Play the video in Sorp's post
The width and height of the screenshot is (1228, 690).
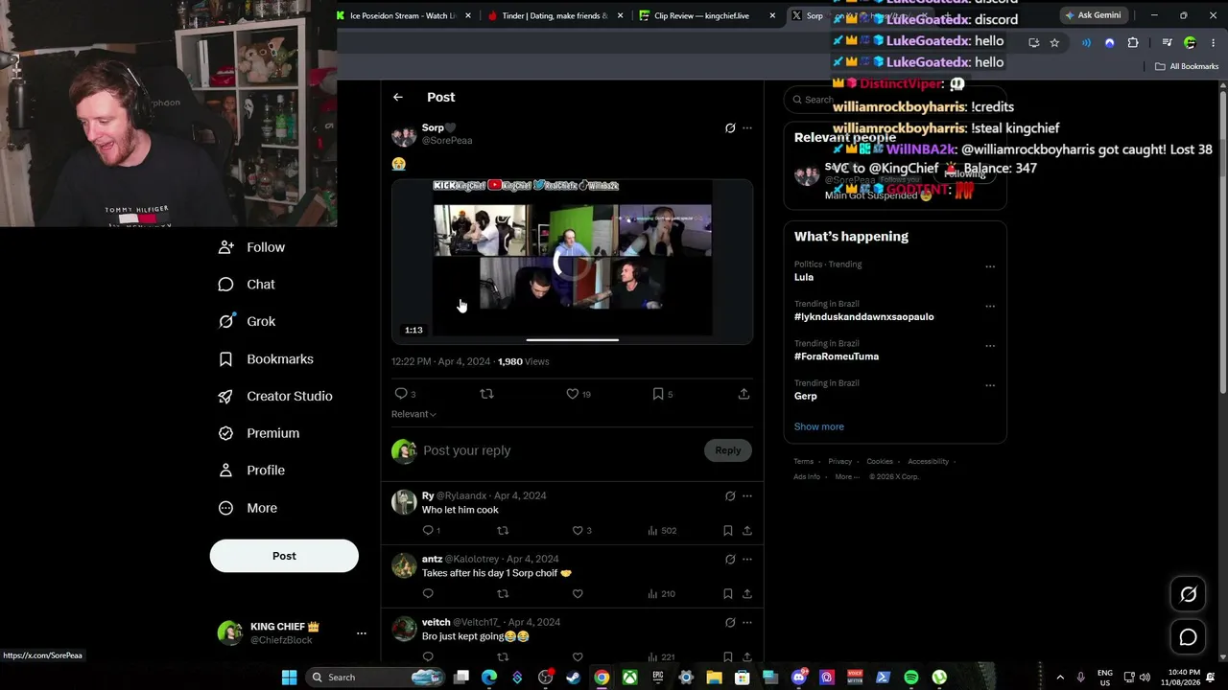point(572,262)
